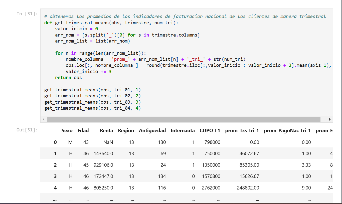
Task: Click the Antiguedad value 69
Action: 163,153
